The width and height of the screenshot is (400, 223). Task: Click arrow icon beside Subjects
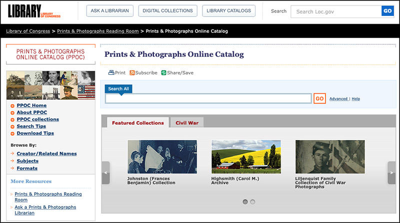(12, 161)
